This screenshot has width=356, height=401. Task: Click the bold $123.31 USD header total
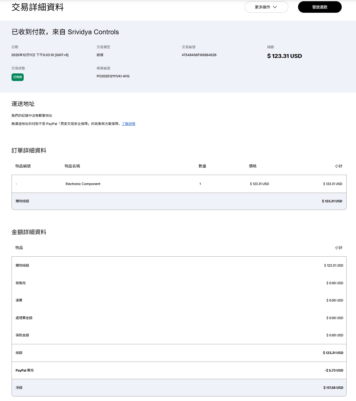(x=284, y=56)
